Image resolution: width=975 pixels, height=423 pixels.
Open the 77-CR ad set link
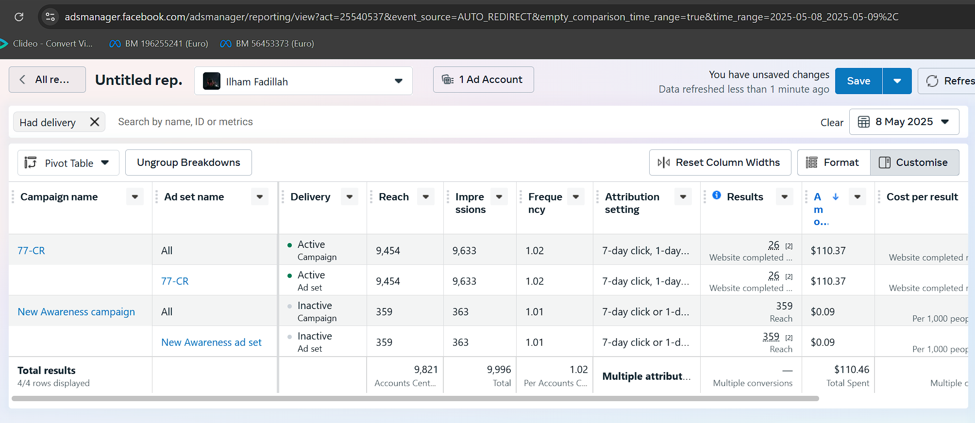[175, 281]
